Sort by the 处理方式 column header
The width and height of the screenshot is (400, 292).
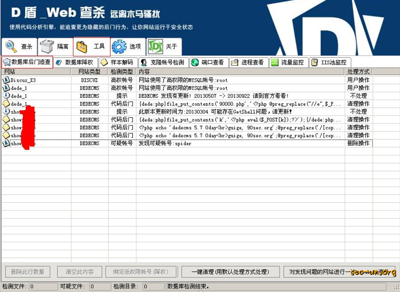tap(359, 71)
